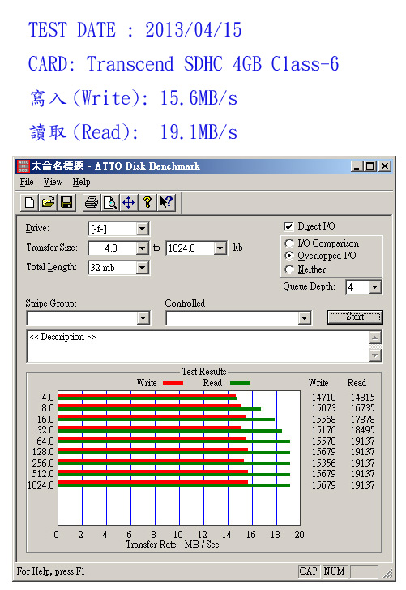The image size is (406, 590).
Task: Toggle the Direct I/O checkbox
Action: pos(288,226)
